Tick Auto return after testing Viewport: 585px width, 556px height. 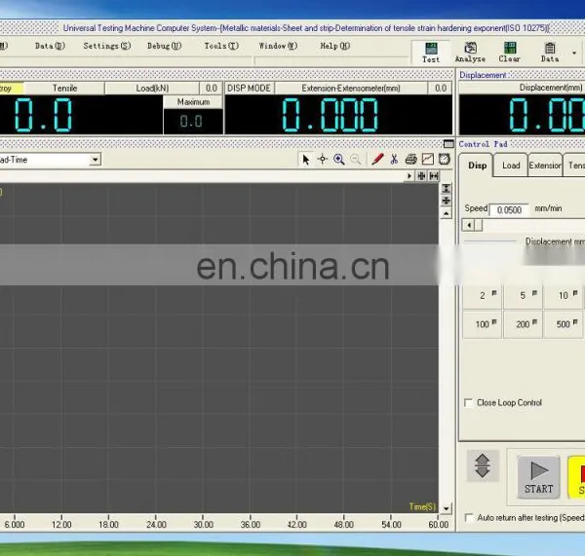468,518
